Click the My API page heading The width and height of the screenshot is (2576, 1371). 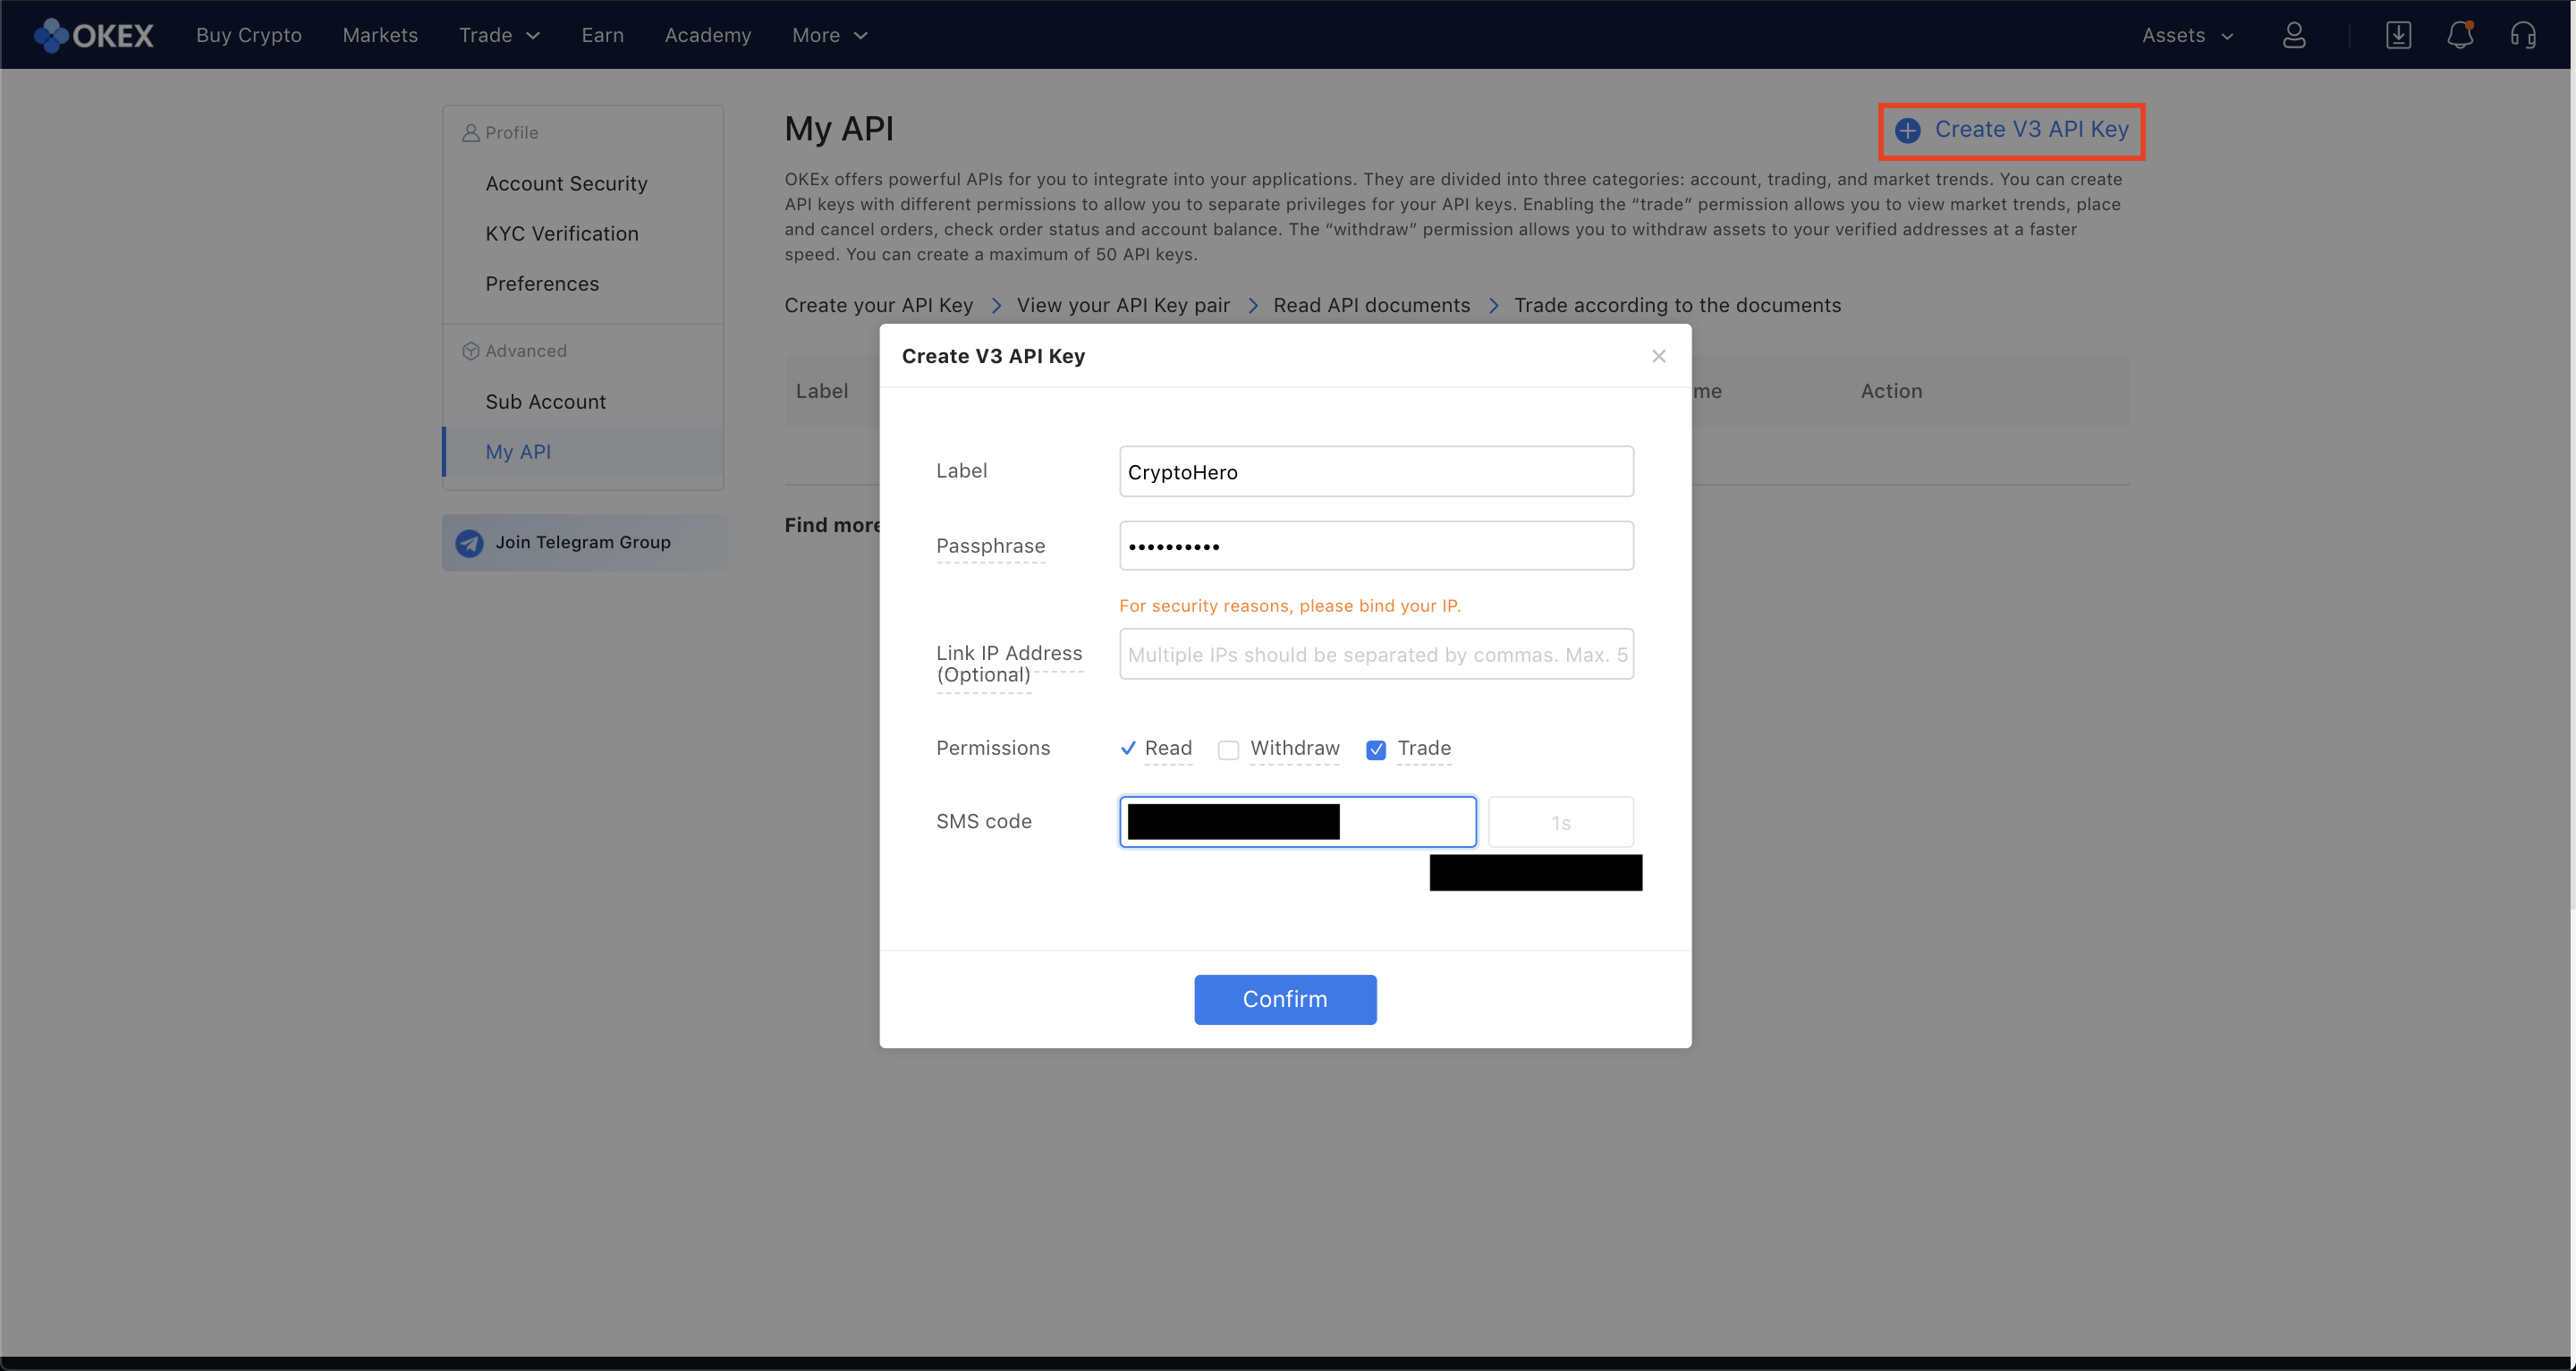pyautogui.click(x=839, y=129)
